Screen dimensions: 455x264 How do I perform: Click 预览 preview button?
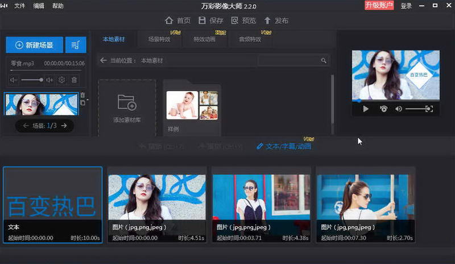coord(243,20)
